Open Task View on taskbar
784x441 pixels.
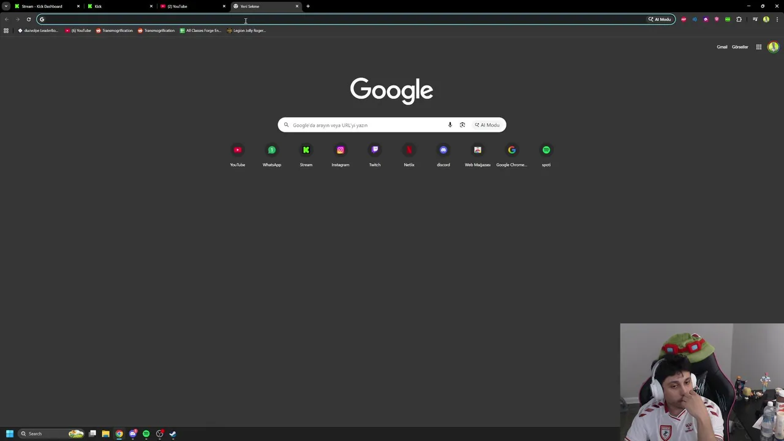tap(92, 434)
